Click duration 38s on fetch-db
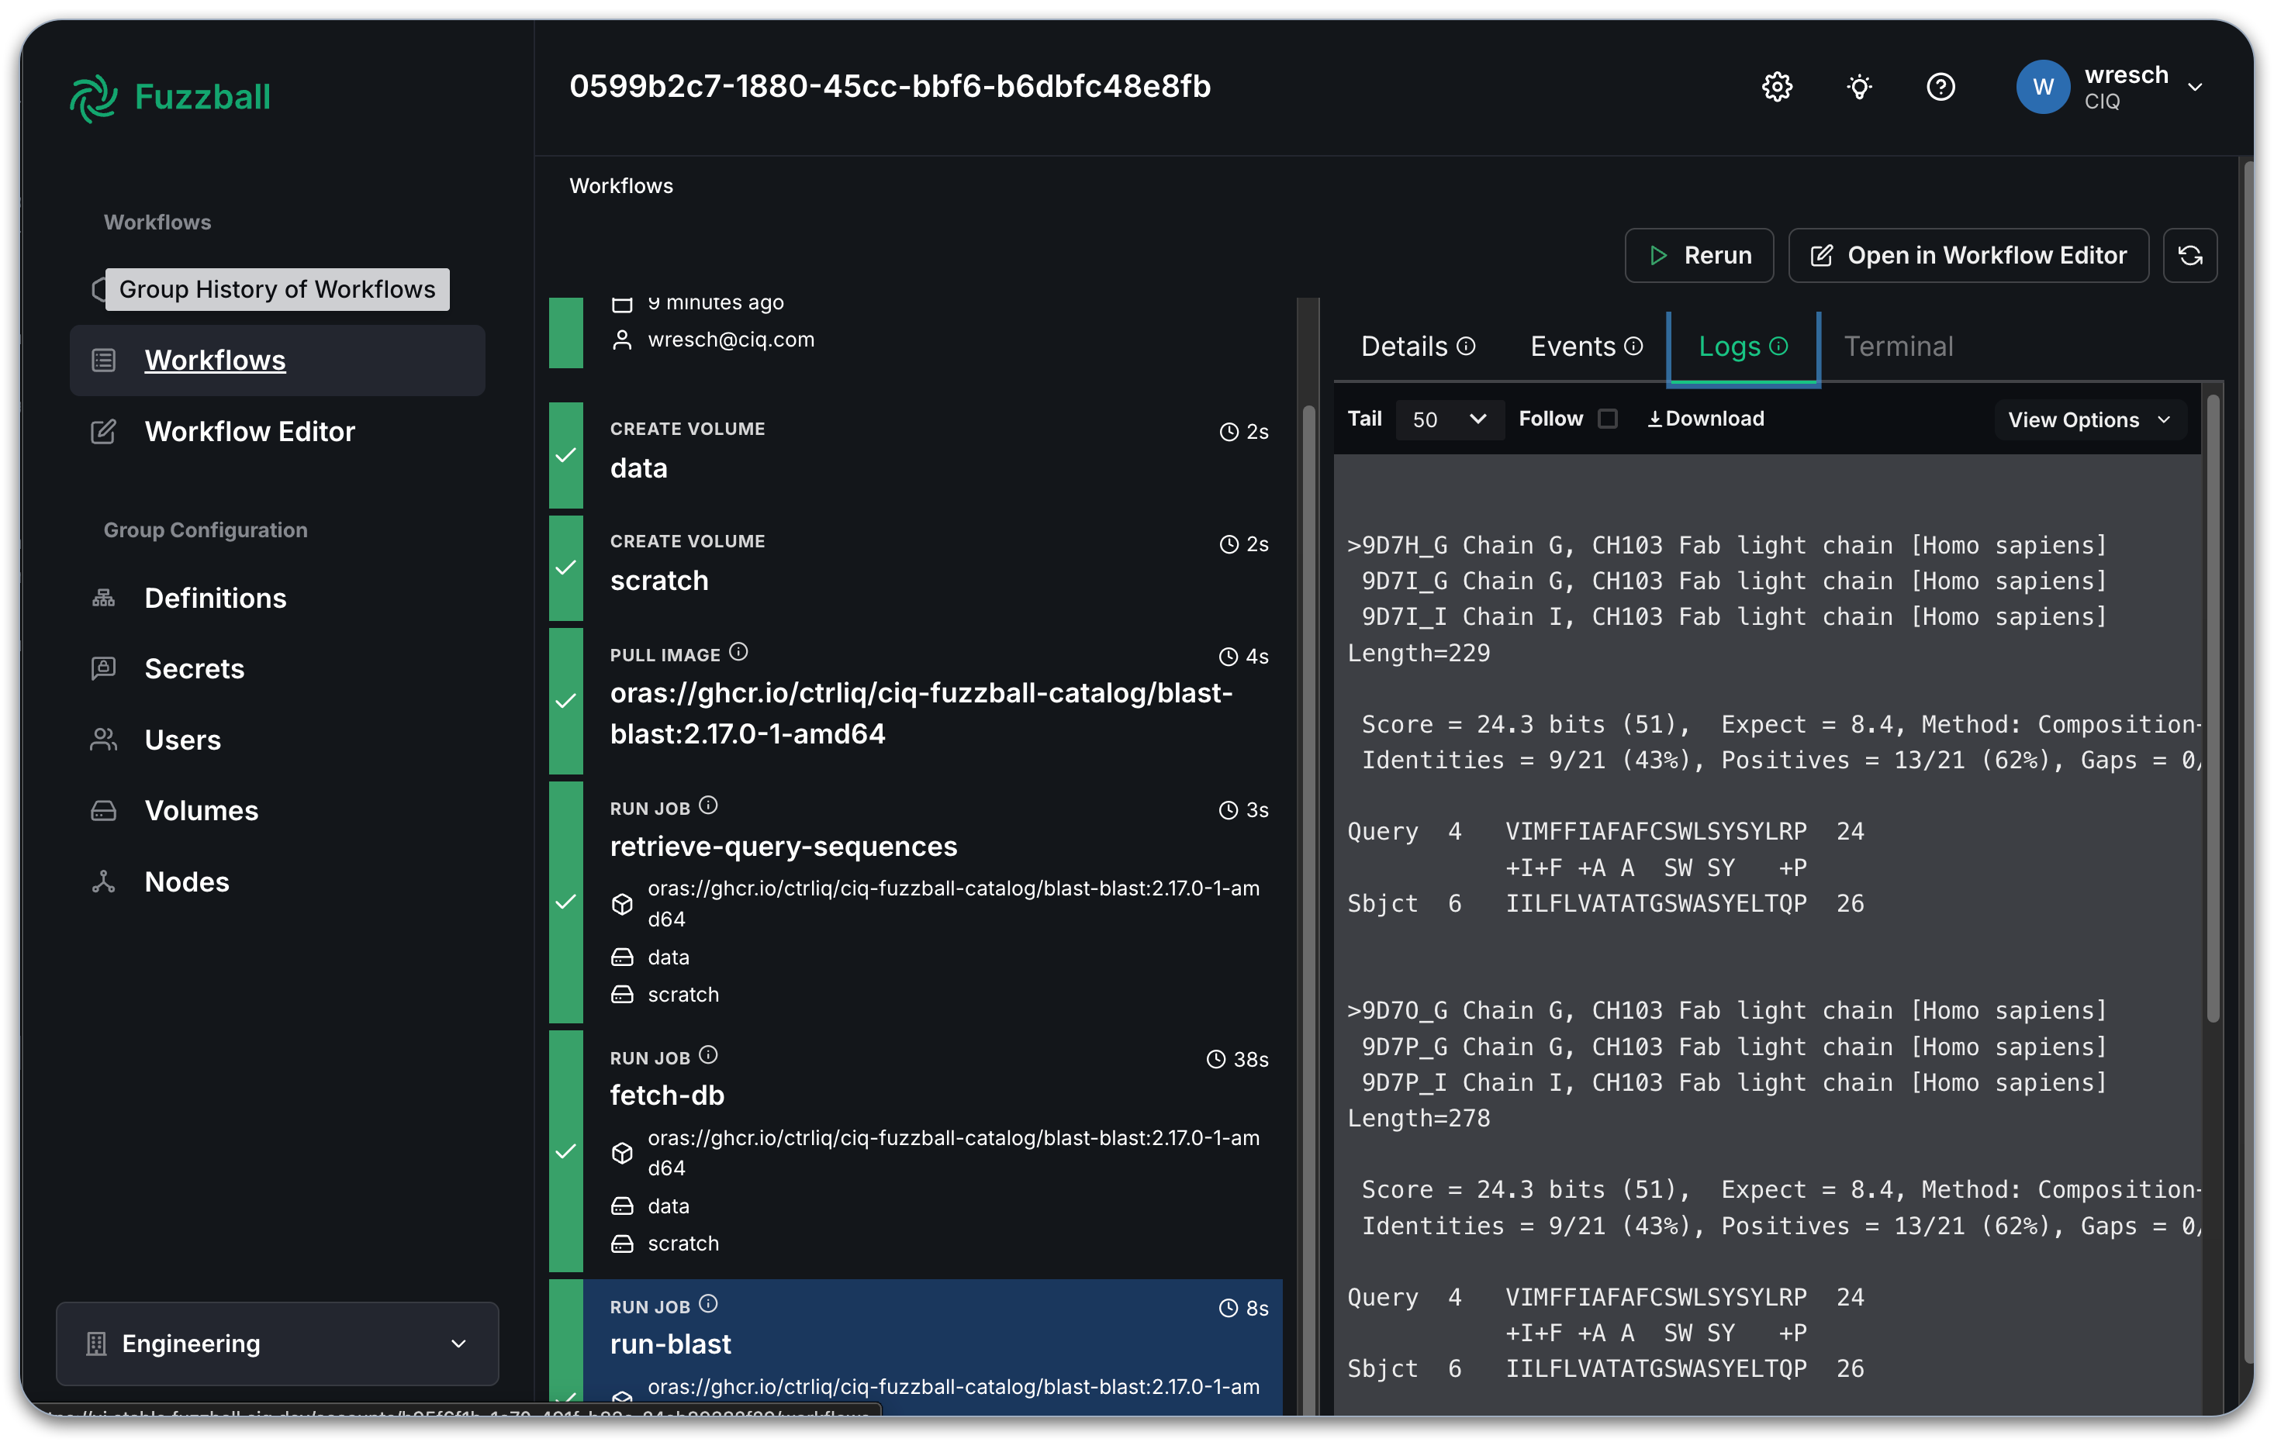 (x=1238, y=1059)
